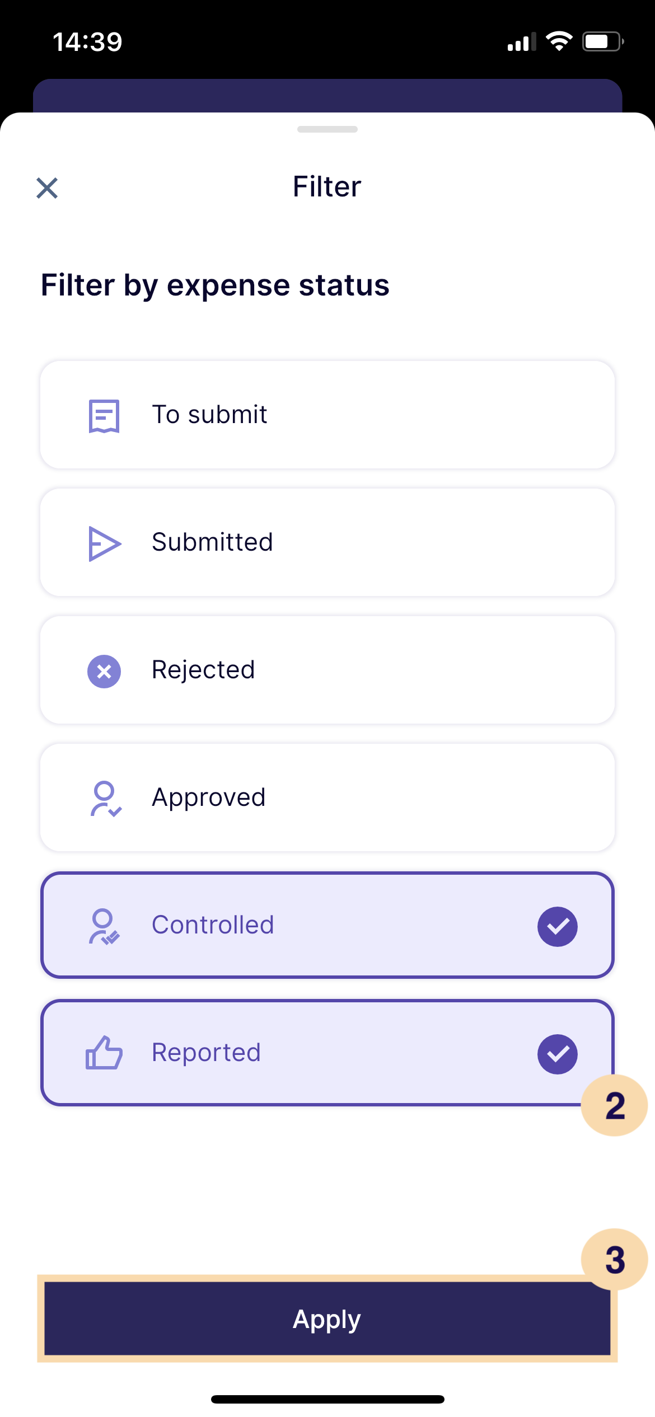This screenshot has height=1417, width=655.
Task: Uncheck the Reported checkmark
Action: pos(558,1054)
